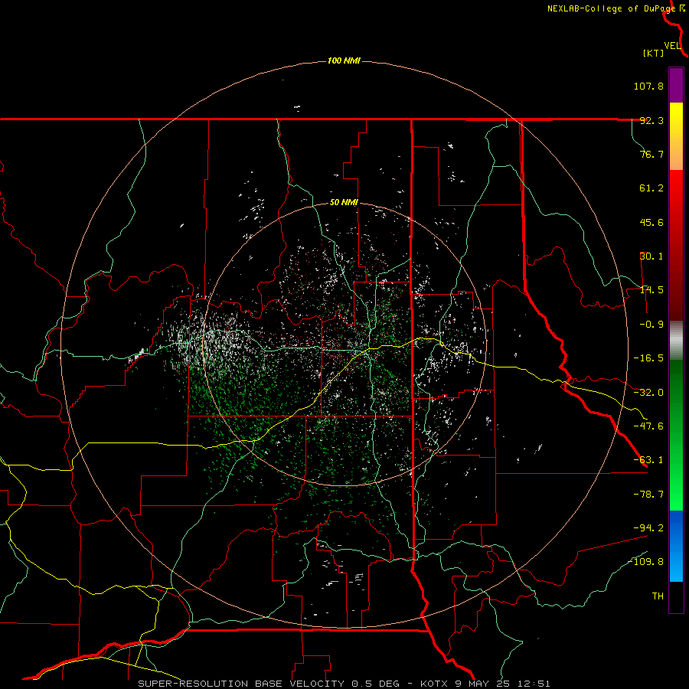Click the -94.2 legend value
Image resolution: width=689 pixels, height=689 pixels.
click(x=648, y=527)
